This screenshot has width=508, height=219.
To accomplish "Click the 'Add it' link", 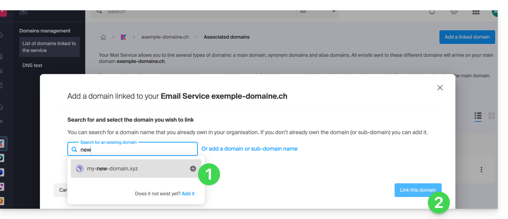I will (x=188, y=194).
